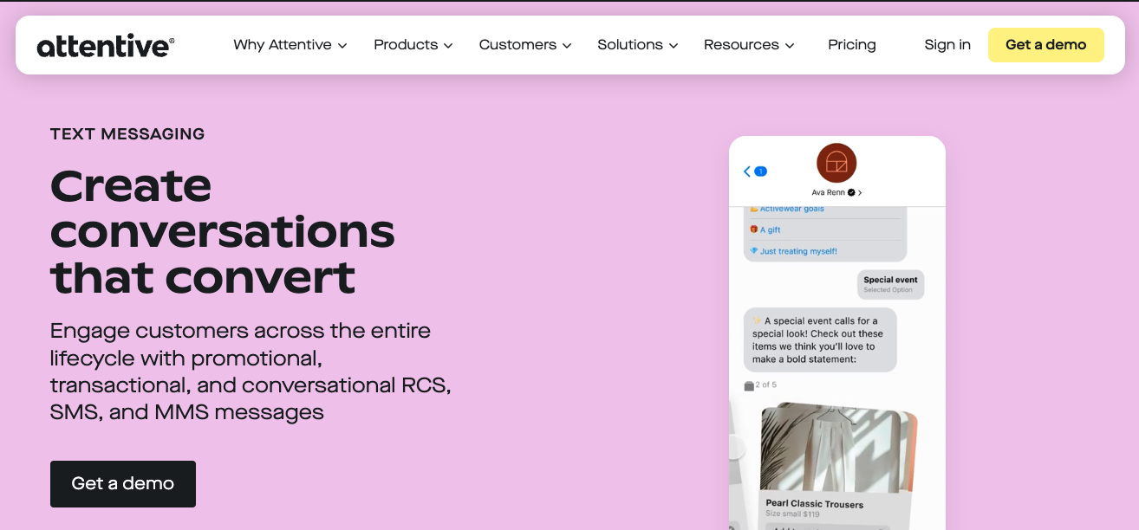Select the Activewear goals quick reply
The image size is (1139, 530).
(793, 209)
